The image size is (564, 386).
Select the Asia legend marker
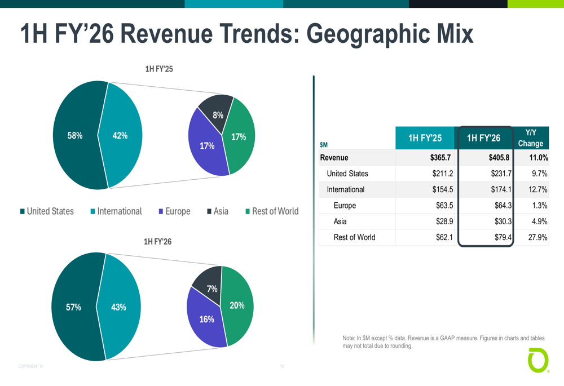point(209,212)
